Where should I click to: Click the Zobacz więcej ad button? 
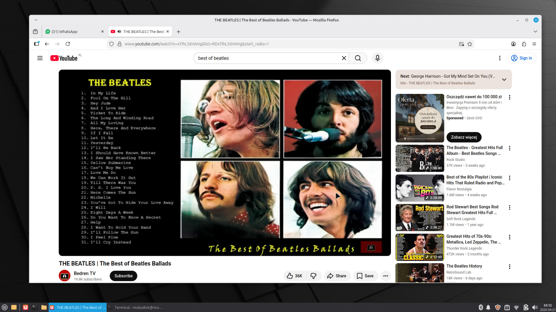[x=464, y=137]
